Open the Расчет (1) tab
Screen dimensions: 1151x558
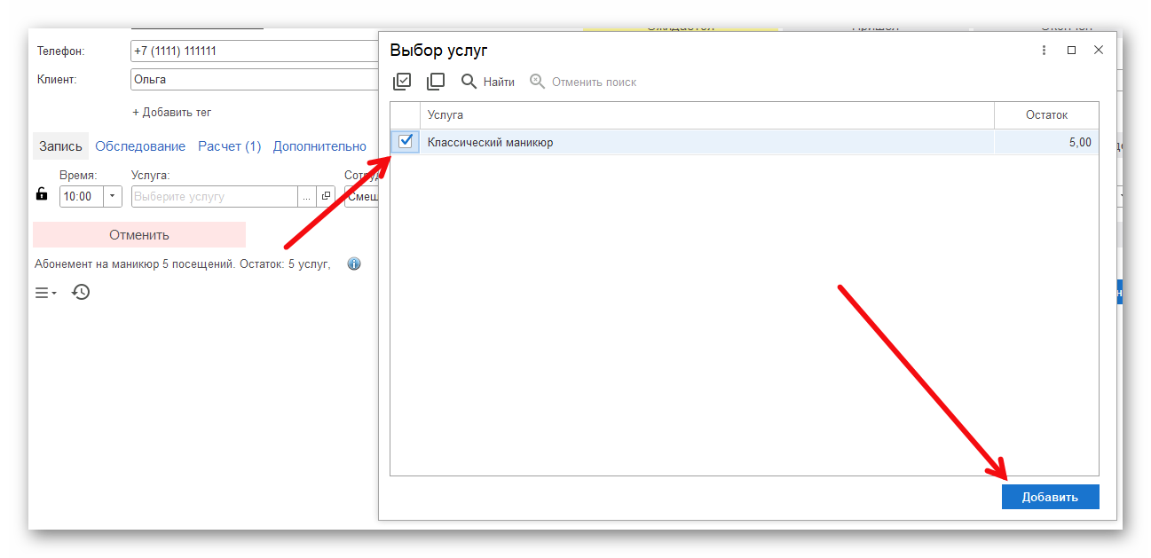229,146
